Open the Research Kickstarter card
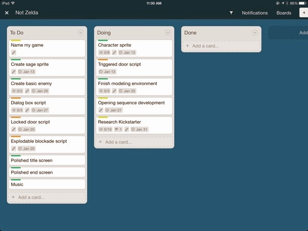 click(x=134, y=125)
